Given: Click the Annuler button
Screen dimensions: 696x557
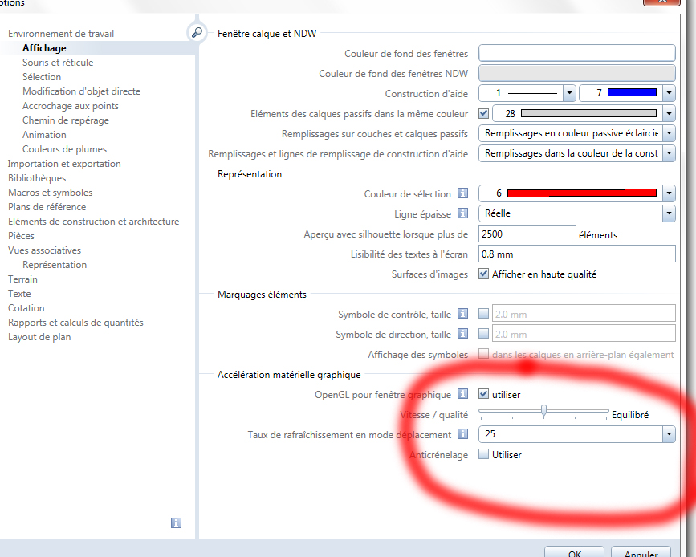Looking at the screenshot, I should point(641,552).
